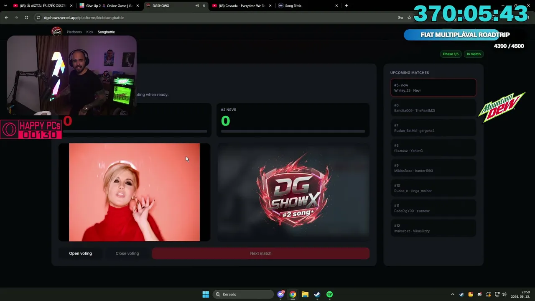Screen dimensions: 535x301
Task: Click the Open voting button
Action: [x=81, y=253]
